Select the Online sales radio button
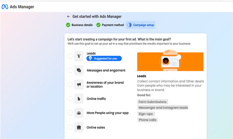The image size is (233, 139). coord(70,127)
